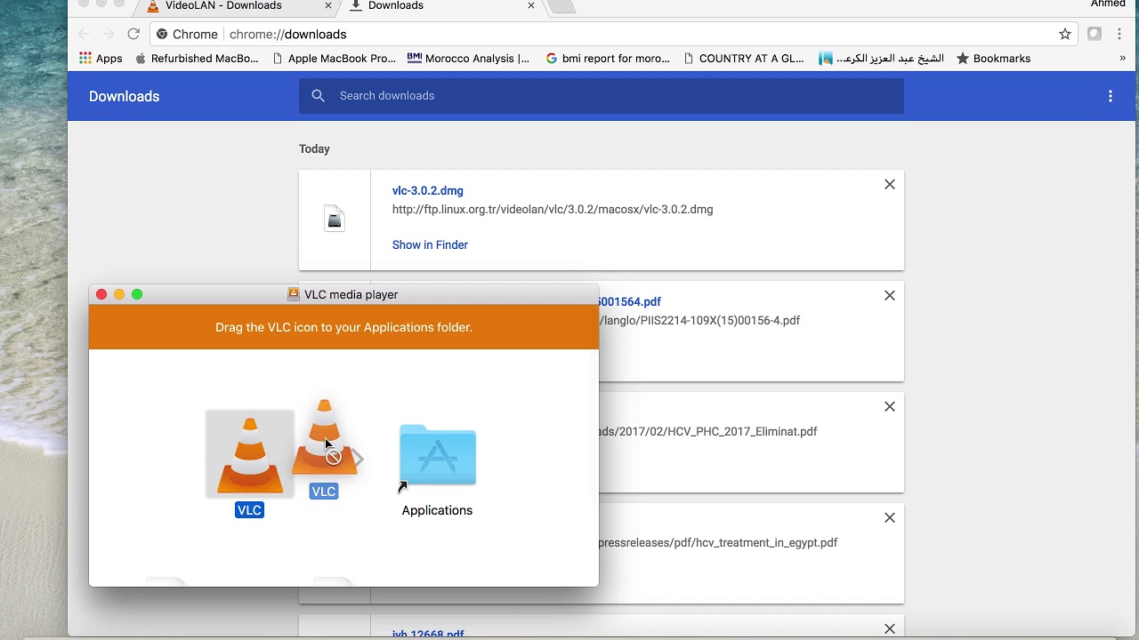Click the Applications folder label
The image size is (1139, 640).
437,510
